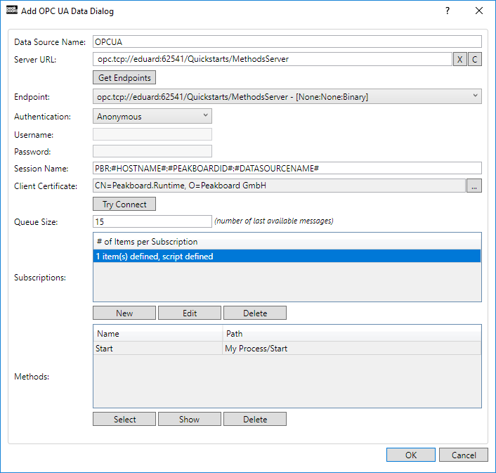Open the Authentication dropdown
496x473 pixels.
pyautogui.click(x=152, y=116)
